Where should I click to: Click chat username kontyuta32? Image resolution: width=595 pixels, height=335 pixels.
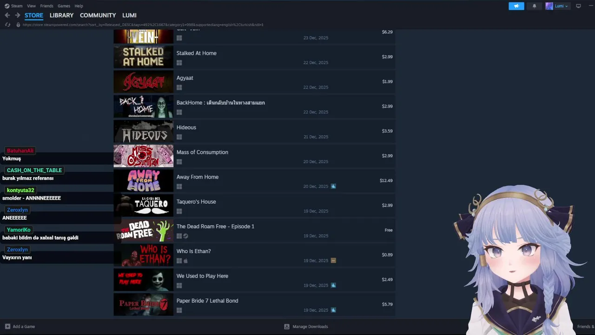20,190
